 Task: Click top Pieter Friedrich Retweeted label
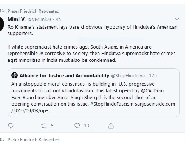click(x=33, y=11)
